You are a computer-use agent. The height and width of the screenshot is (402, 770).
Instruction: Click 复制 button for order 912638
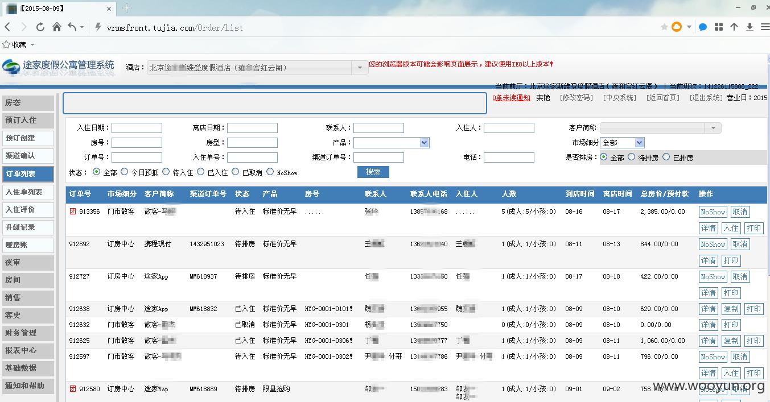click(731, 309)
